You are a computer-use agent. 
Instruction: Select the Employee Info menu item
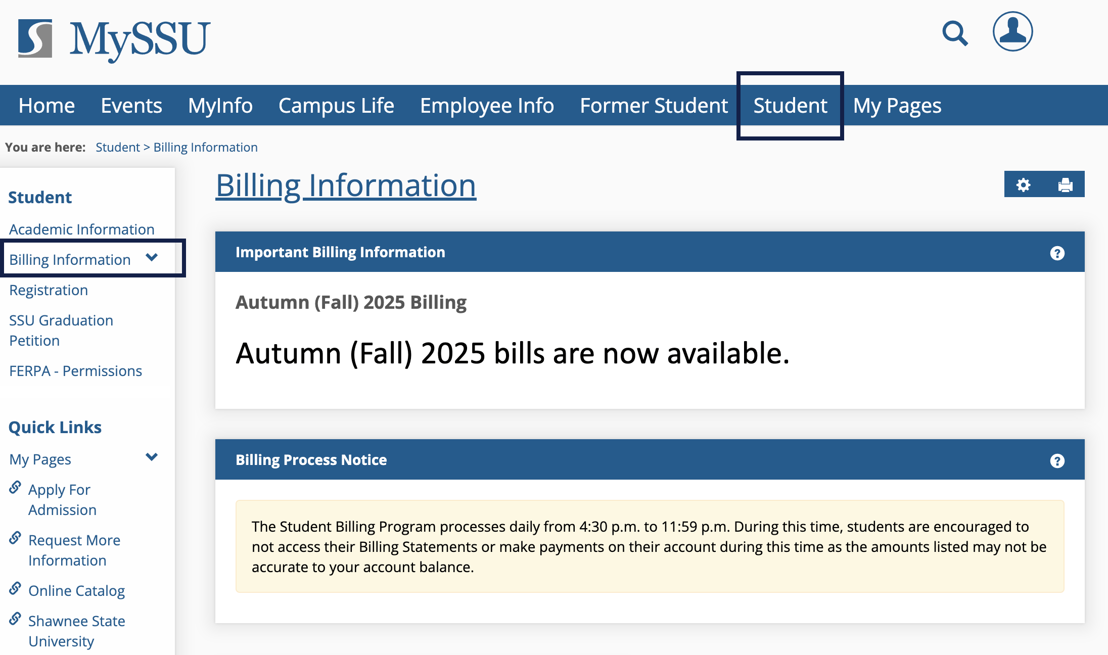click(x=486, y=106)
